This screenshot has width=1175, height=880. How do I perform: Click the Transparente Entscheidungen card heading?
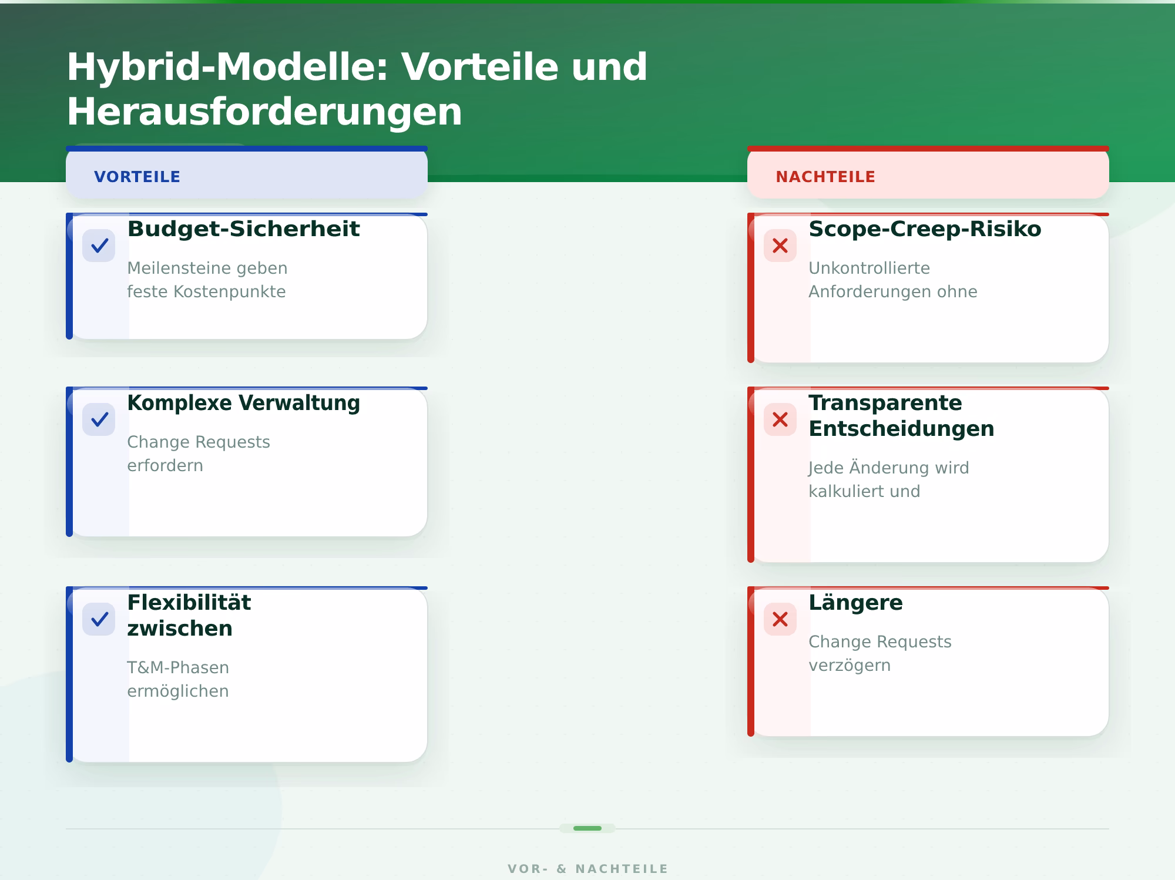901,415
